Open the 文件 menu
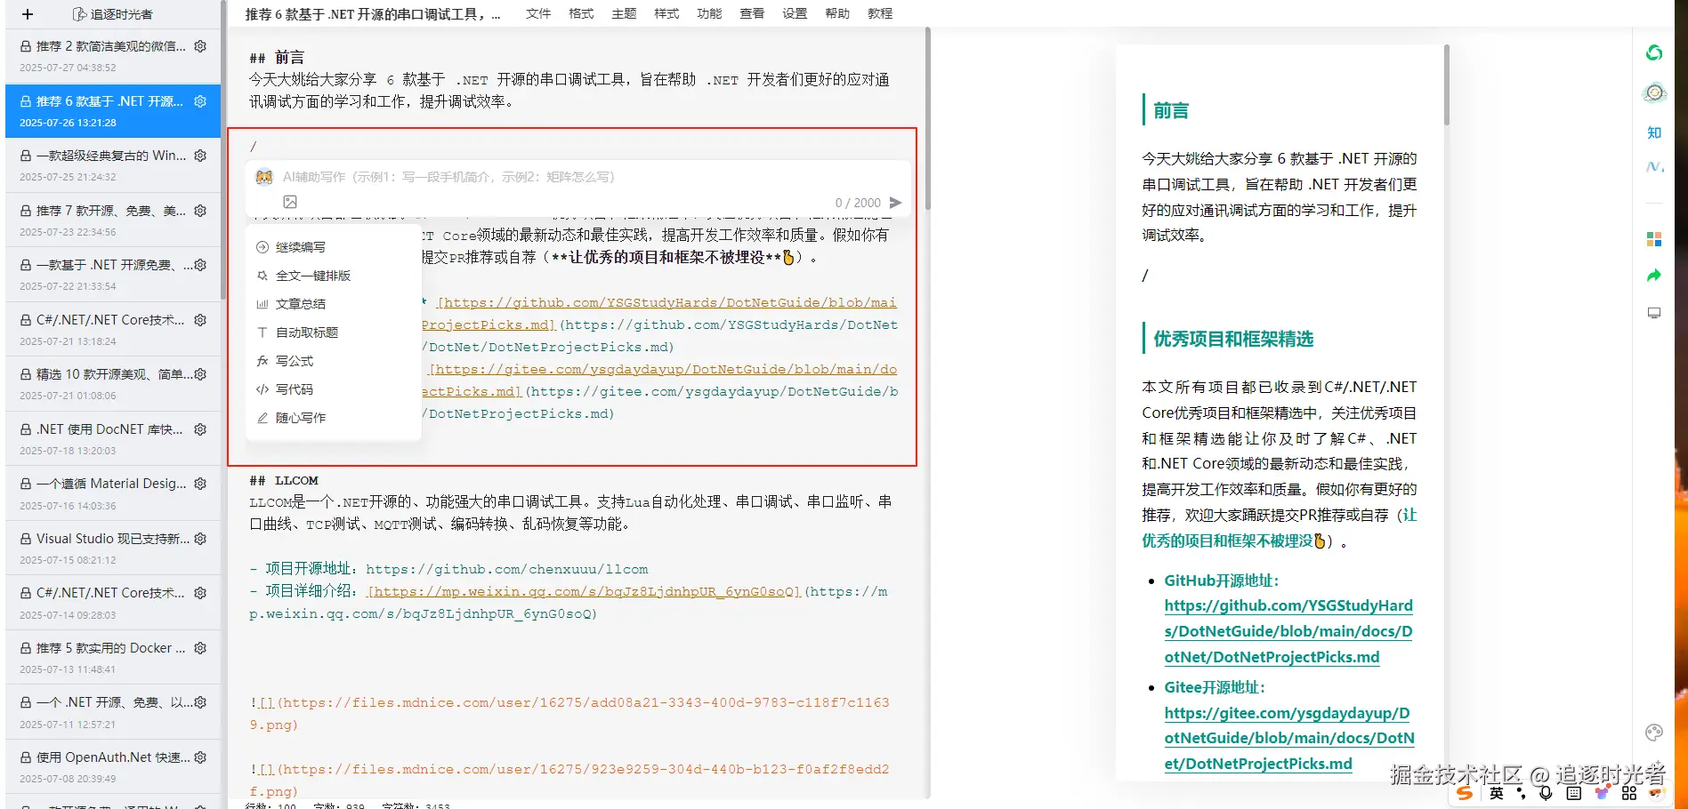Viewport: 1688px width, 809px height. (x=538, y=14)
